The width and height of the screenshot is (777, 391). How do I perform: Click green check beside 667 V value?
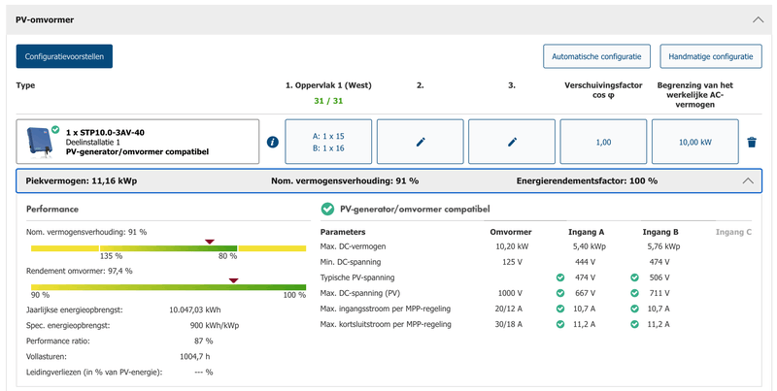(559, 292)
